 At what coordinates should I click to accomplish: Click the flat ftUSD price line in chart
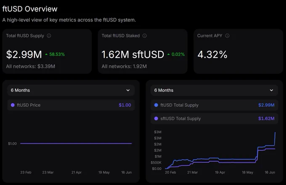pos(76,143)
